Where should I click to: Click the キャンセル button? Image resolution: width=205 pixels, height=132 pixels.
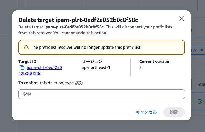pos(146,112)
